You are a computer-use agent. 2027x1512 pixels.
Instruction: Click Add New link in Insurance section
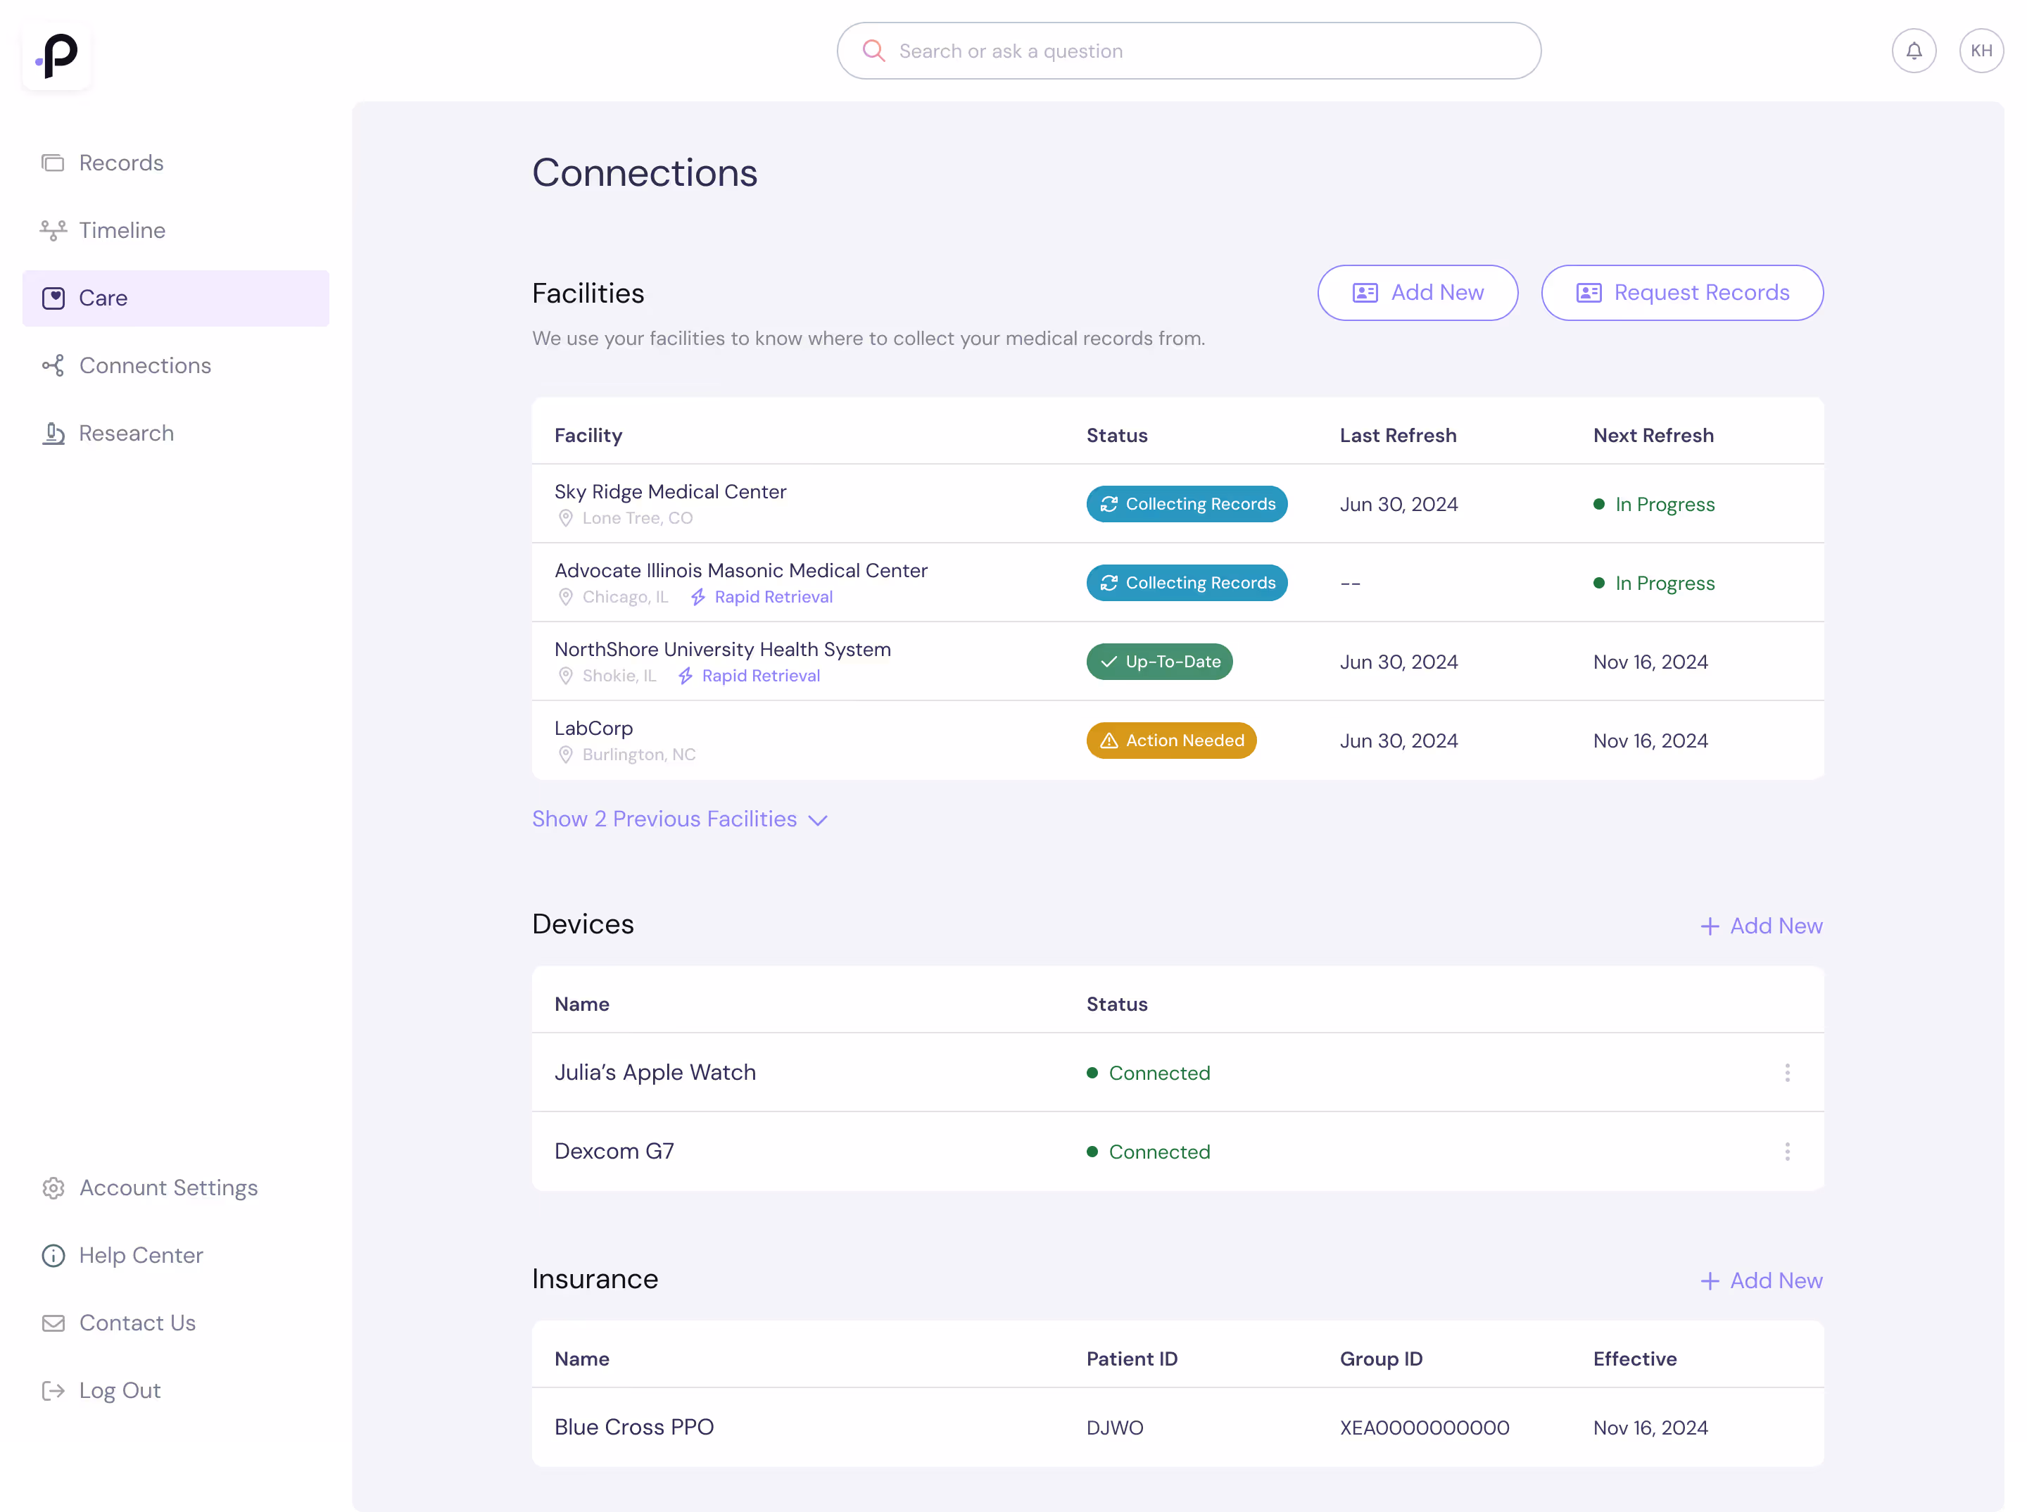(x=1761, y=1280)
